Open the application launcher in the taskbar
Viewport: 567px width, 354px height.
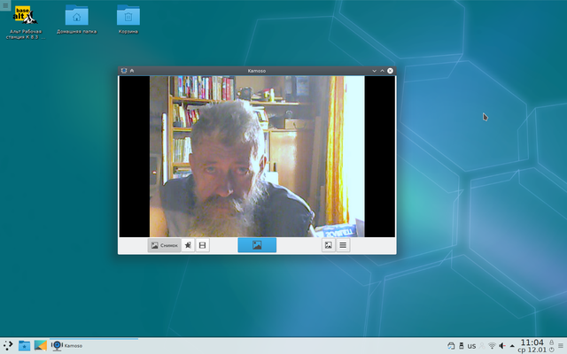[x=8, y=346]
